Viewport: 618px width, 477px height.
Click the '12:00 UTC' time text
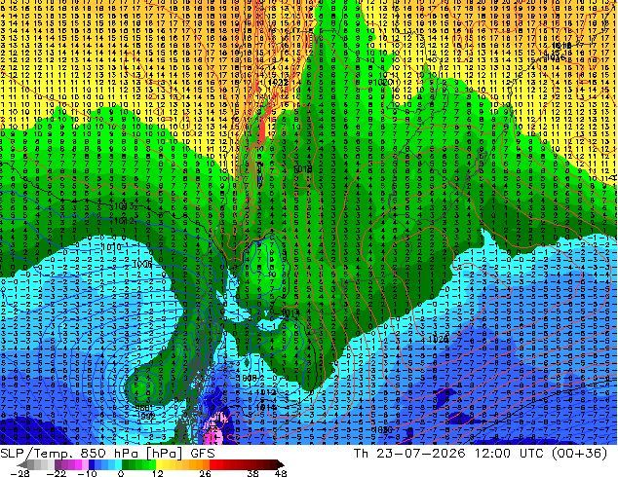507,454
